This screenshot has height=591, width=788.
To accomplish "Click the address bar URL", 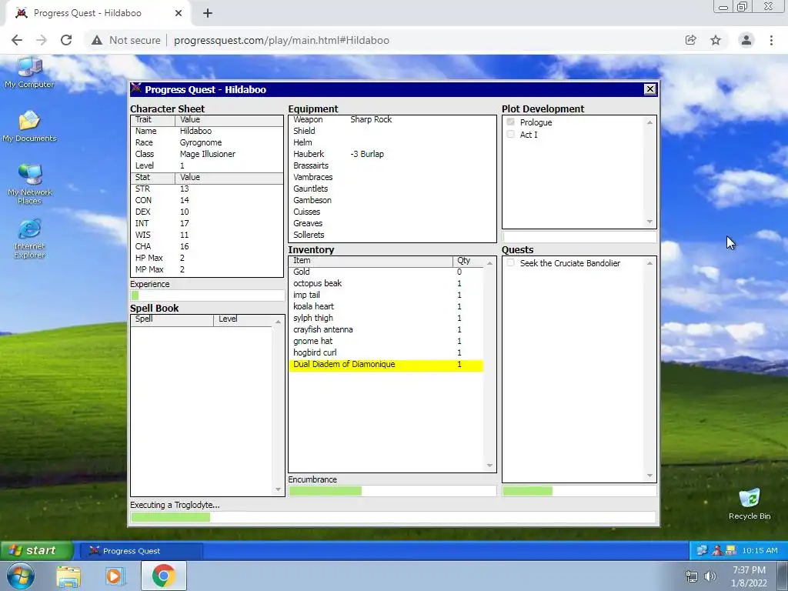I will coord(282,40).
